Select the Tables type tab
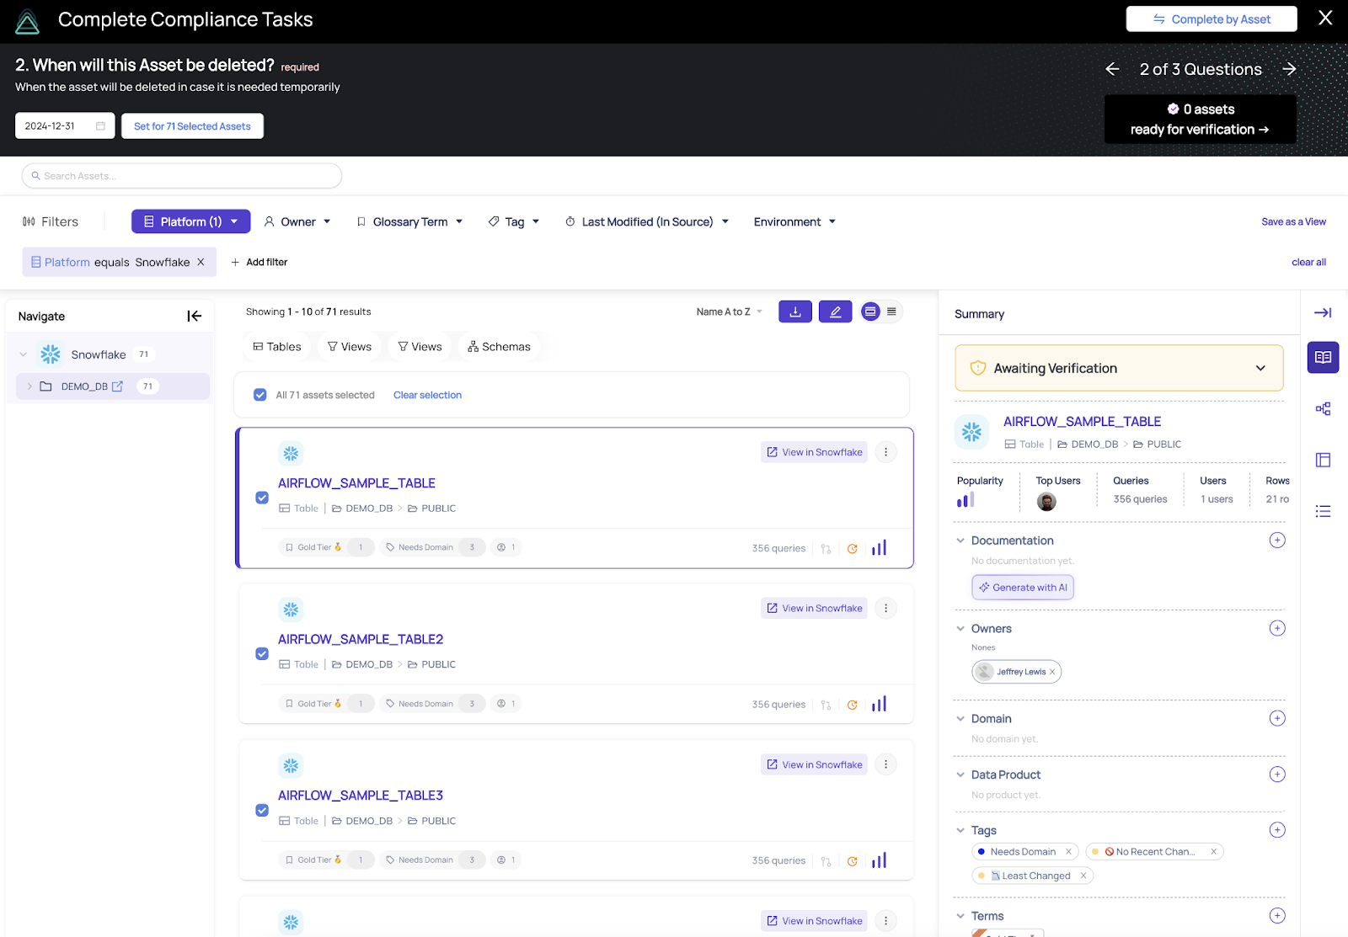This screenshot has width=1348, height=937. click(277, 347)
